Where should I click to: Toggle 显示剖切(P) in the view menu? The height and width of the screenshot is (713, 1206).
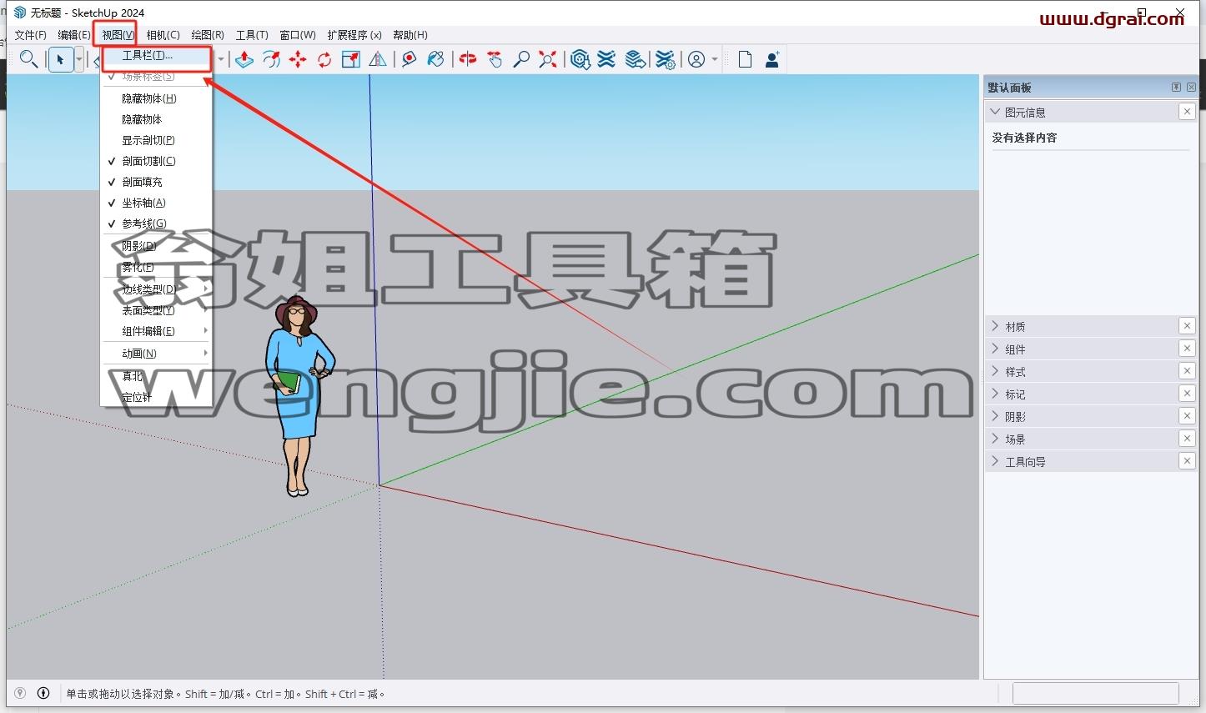[157, 140]
